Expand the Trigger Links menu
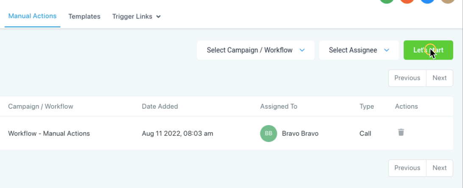Viewport: 463px width, 188px height. [136, 16]
